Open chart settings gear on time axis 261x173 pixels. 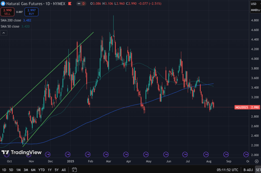[x=257, y=161]
